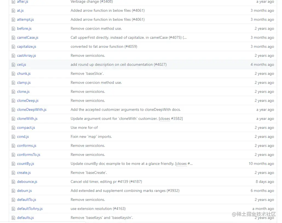Open the conforms.js file
The width and height of the screenshot is (282, 223).
(27, 146)
